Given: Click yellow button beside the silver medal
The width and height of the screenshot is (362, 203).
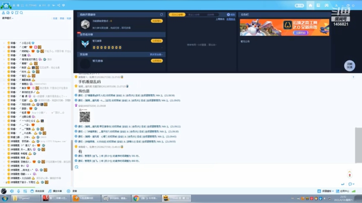Looking at the screenshot, I should [x=157, y=21].
